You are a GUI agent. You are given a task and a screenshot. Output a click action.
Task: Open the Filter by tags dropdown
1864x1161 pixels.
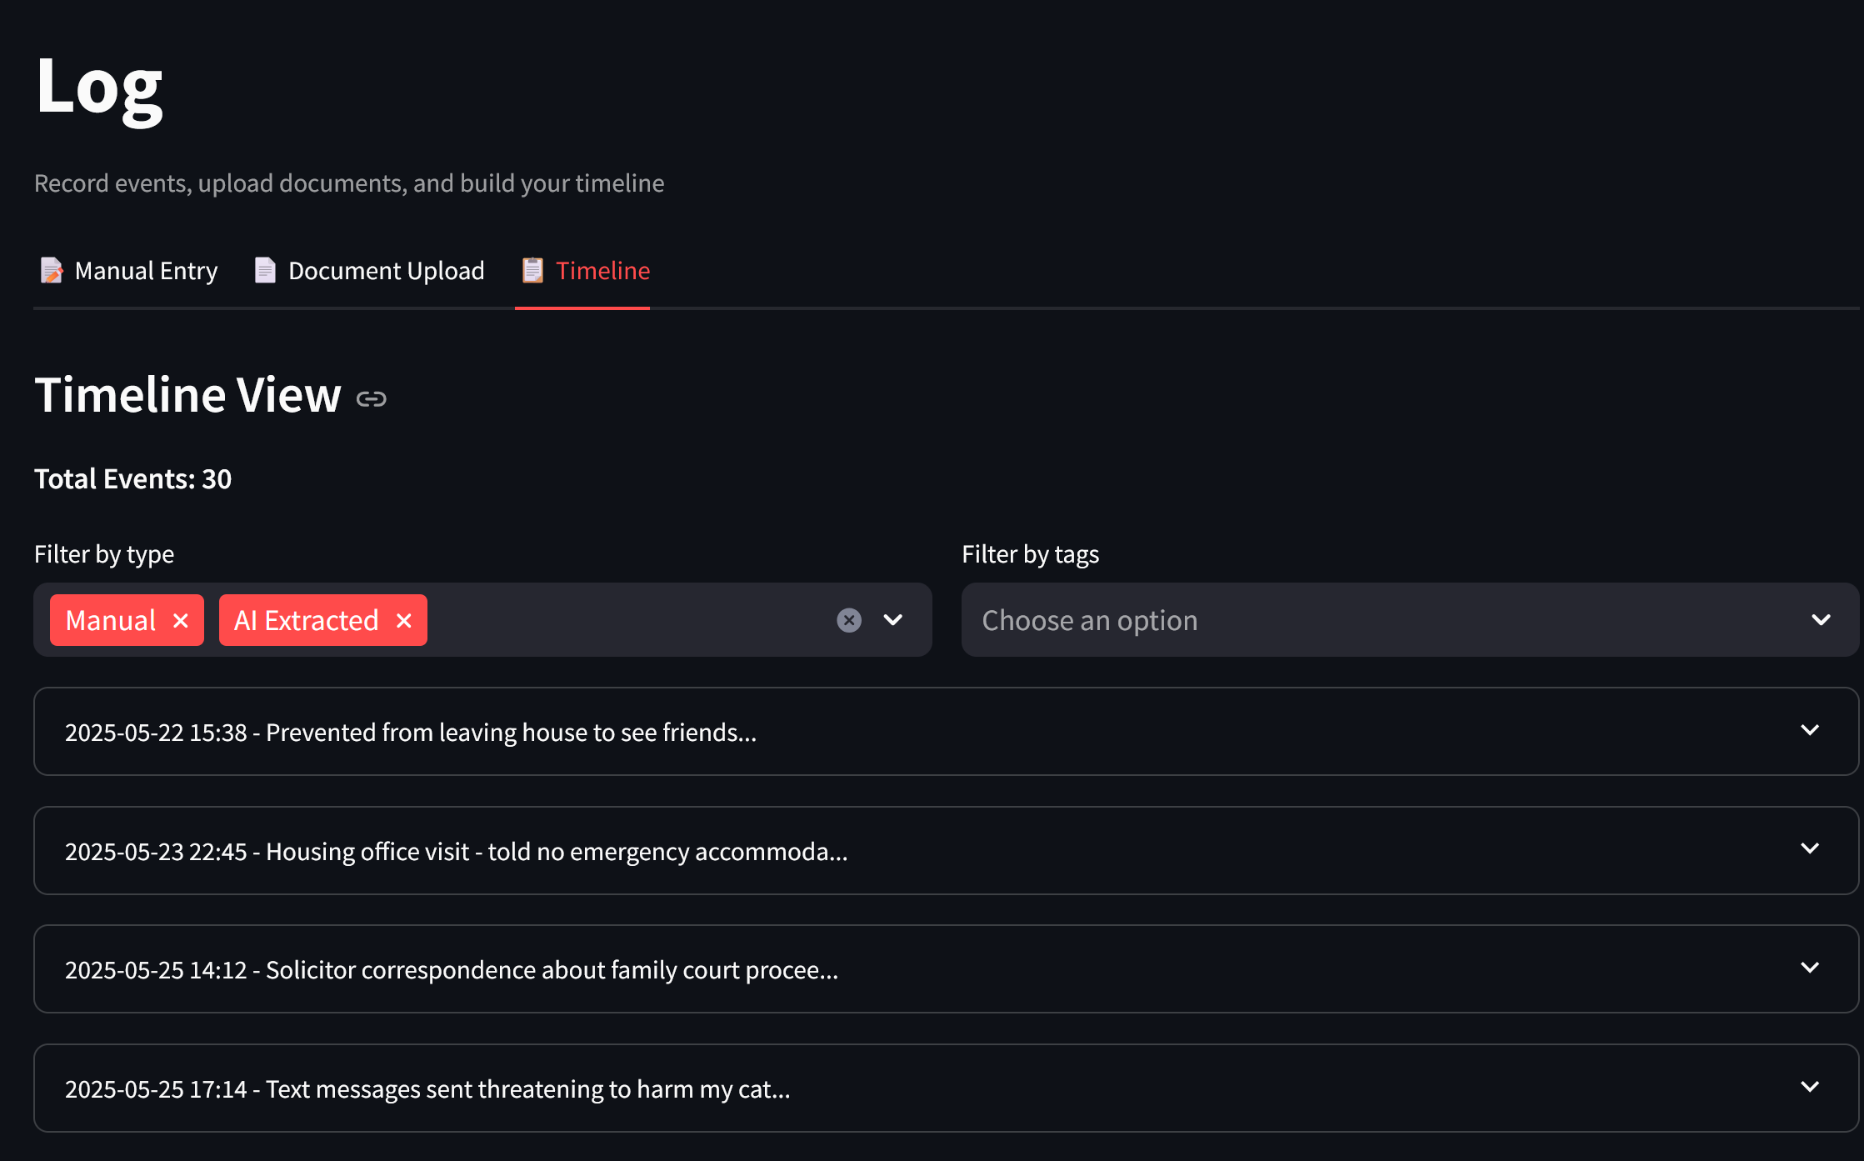(x=1821, y=620)
